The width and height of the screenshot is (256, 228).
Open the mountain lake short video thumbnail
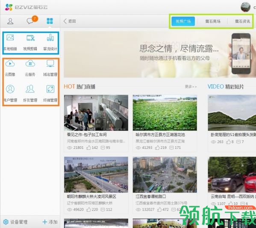pos(232,113)
